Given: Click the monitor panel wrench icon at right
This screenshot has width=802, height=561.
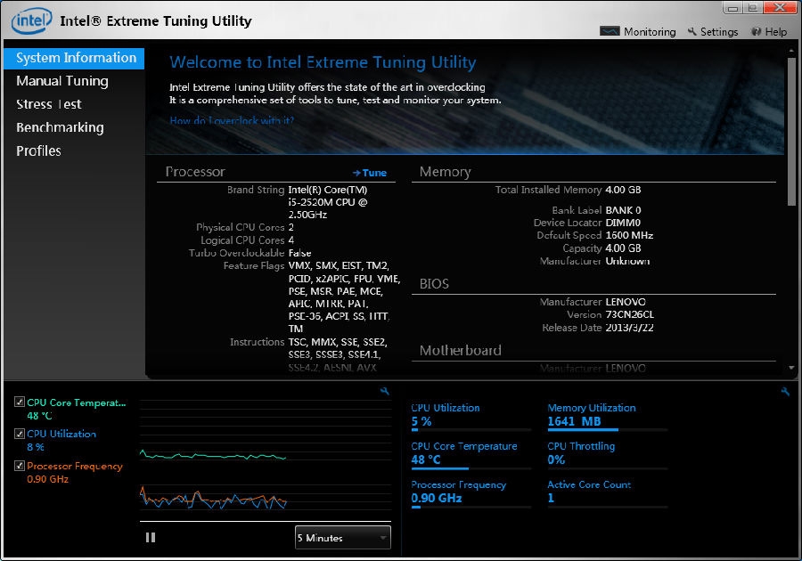Looking at the screenshot, I should pos(785,392).
